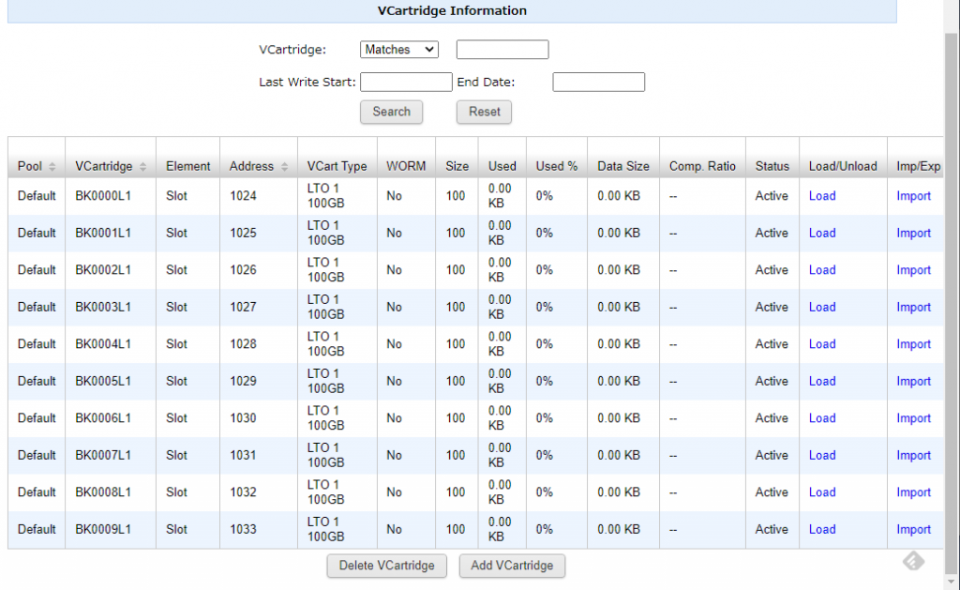This screenshot has height=590, width=960.
Task: Select the BK0000L1 cartridge name cell
Action: click(103, 196)
